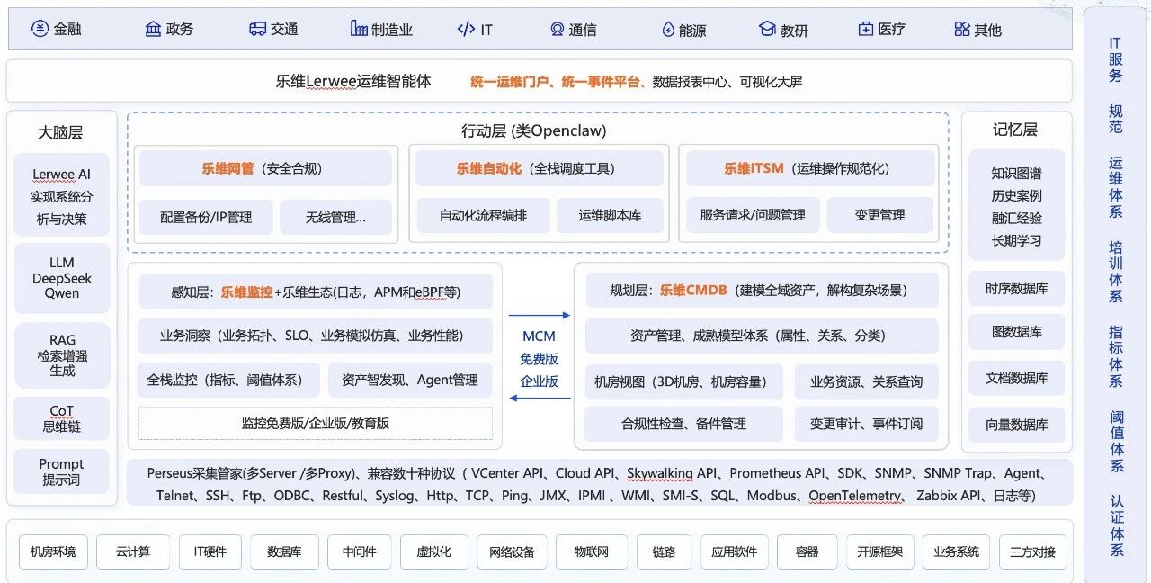The height and width of the screenshot is (583, 1151).
Task: Click the 医疗 medical kit icon
Action: pos(865,29)
